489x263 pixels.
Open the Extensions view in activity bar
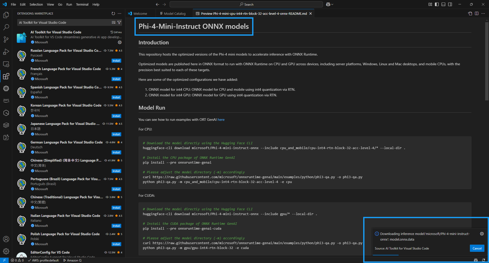click(6, 76)
